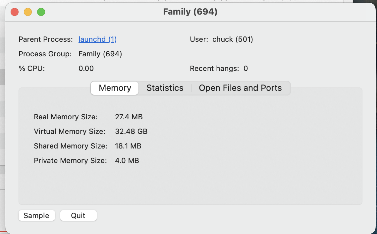Click the Recent hangs count

pos(246,69)
